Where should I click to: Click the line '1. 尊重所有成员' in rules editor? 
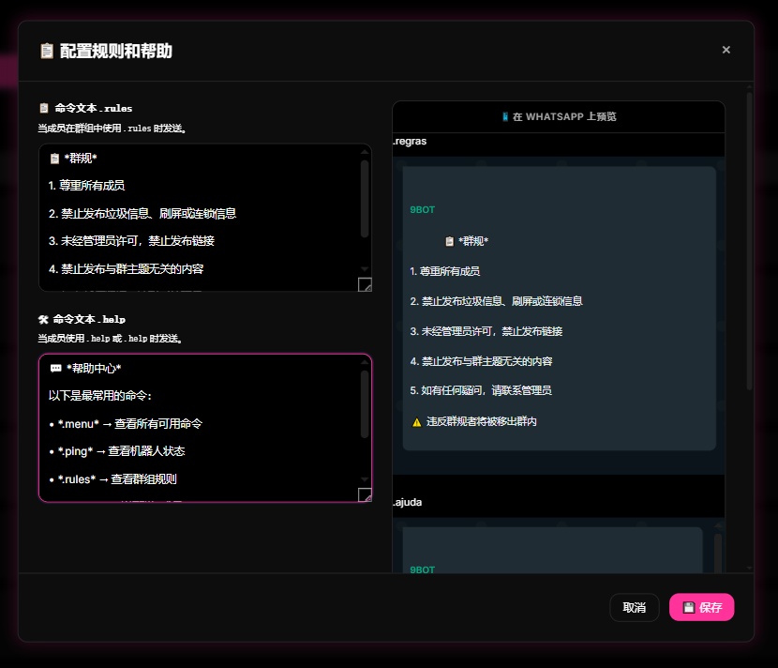[x=86, y=185]
